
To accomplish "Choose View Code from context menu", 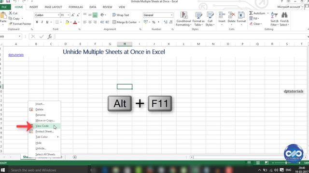I will click(44, 126).
